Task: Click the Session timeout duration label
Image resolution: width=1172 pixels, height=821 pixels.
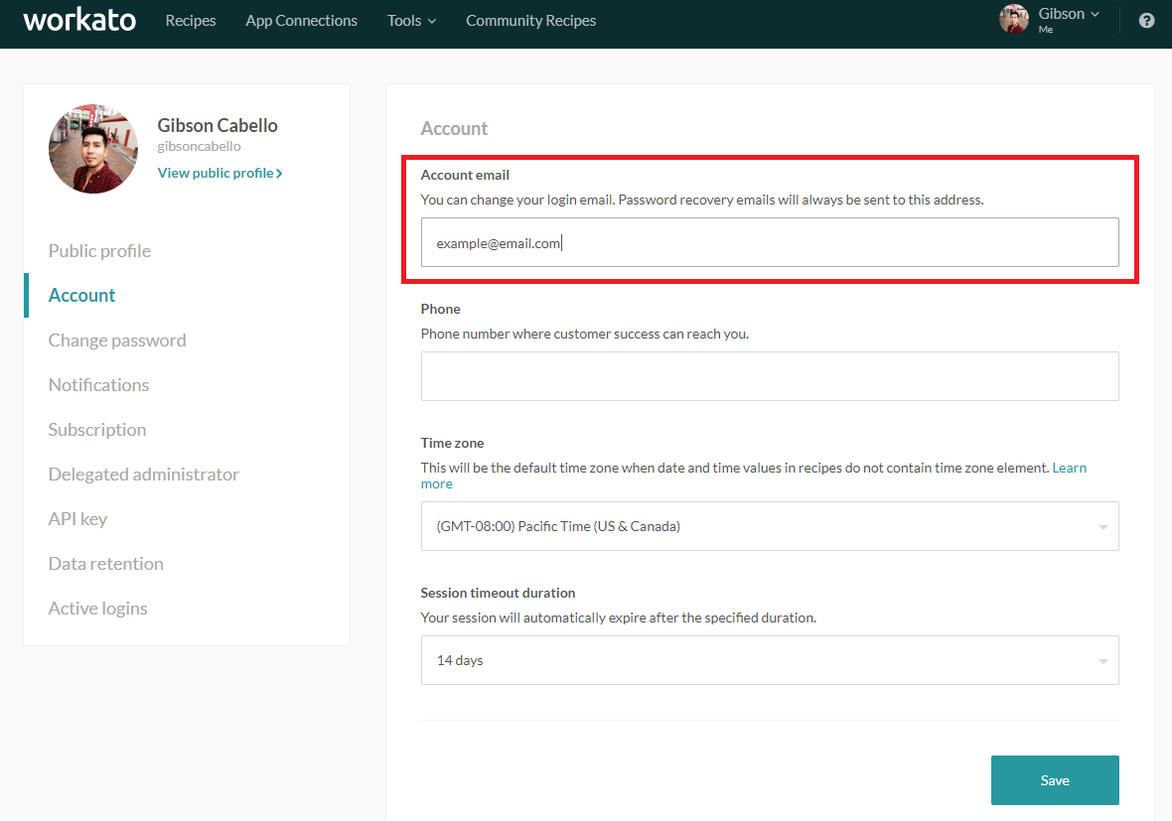Action: 498,593
